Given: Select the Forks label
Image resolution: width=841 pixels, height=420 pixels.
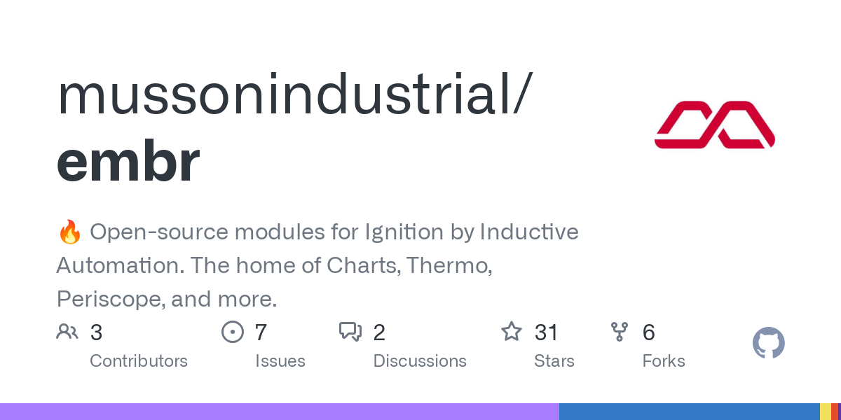Looking at the screenshot, I should click(x=664, y=361).
